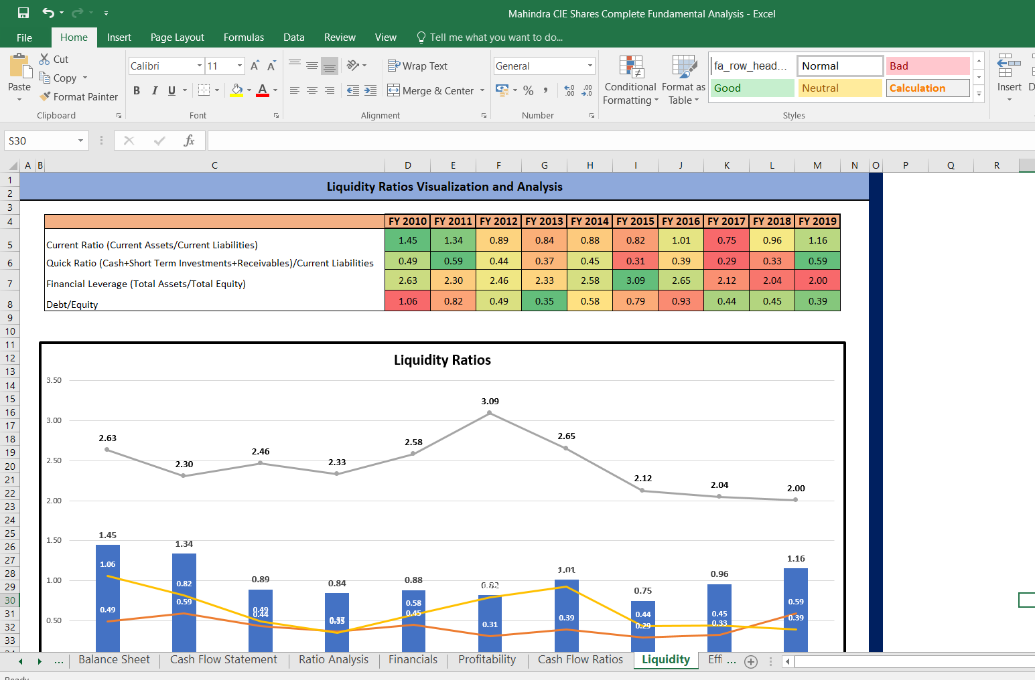This screenshot has width=1035, height=680.
Task: Decrease cell indent
Action: point(353,90)
